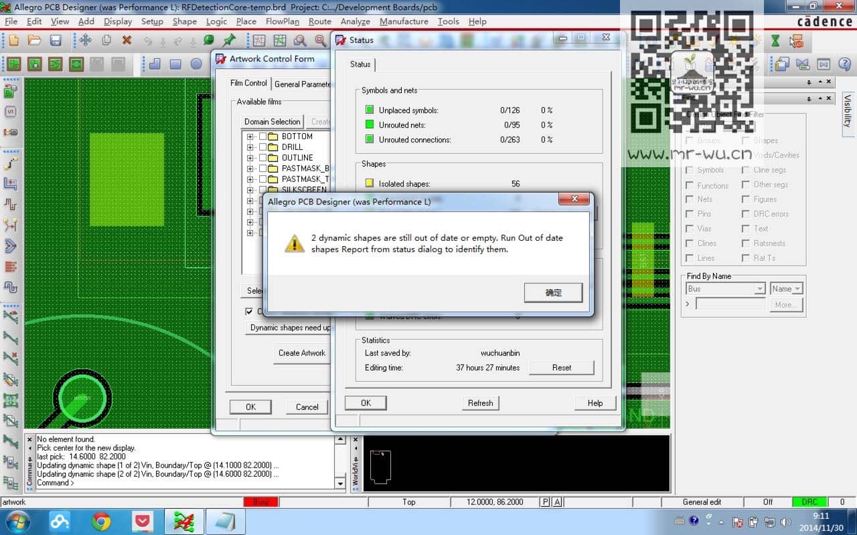Click Cancel in Artwork Control Form
This screenshot has width=857, height=535.
pyautogui.click(x=307, y=407)
